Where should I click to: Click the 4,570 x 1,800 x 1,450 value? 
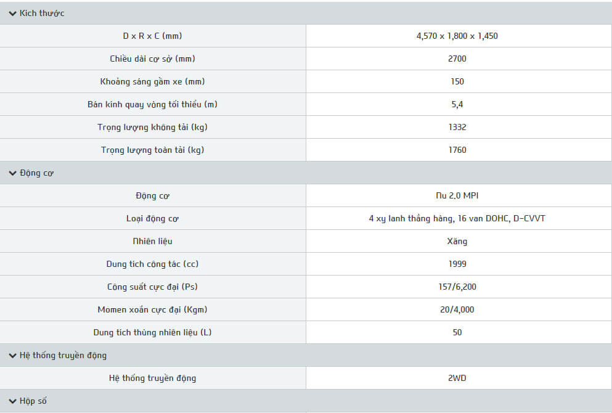click(457, 36)
